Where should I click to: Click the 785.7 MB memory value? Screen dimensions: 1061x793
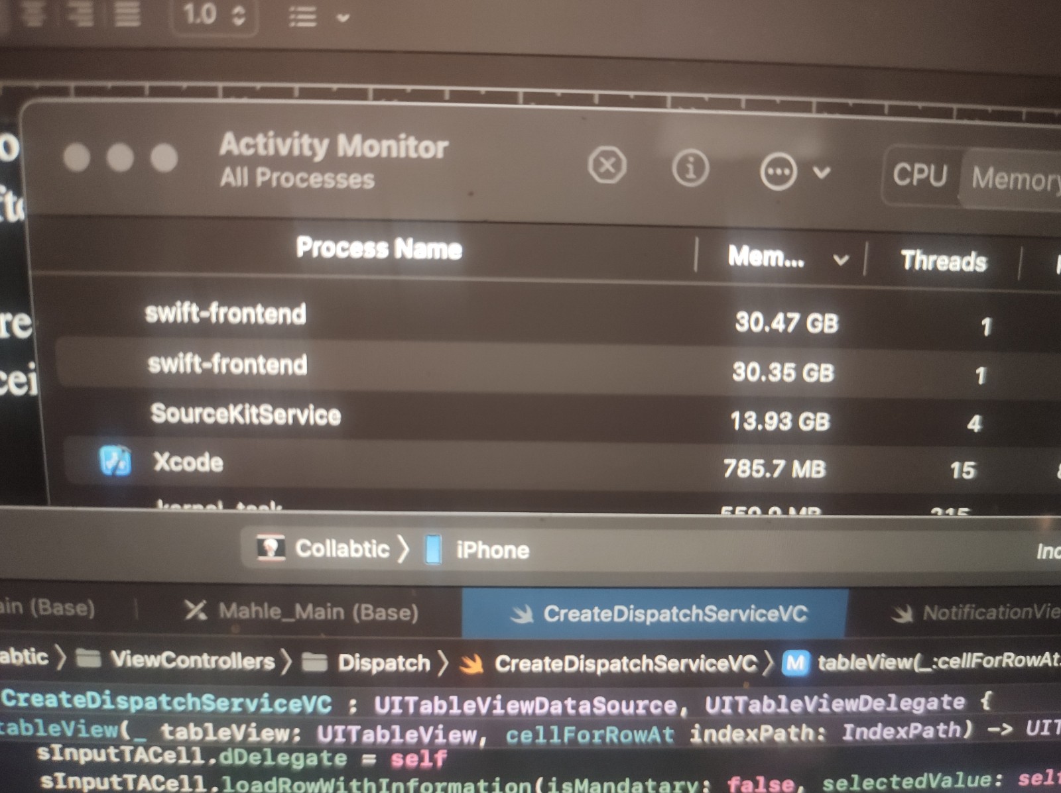[775, 469]
